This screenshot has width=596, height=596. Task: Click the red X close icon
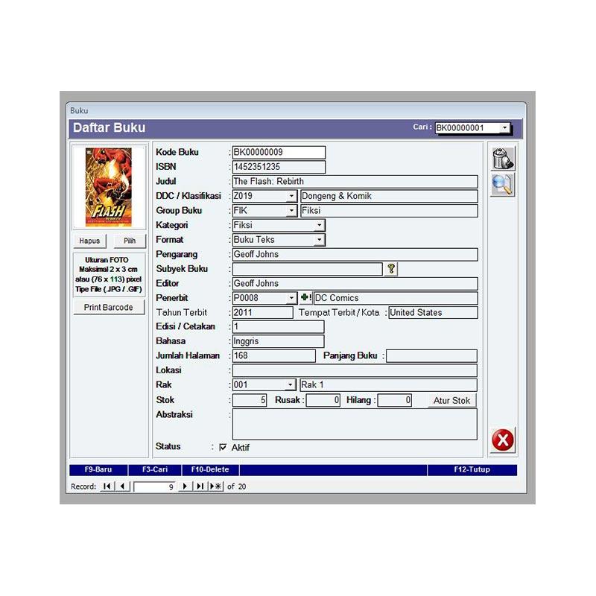(x=502, y=440)
